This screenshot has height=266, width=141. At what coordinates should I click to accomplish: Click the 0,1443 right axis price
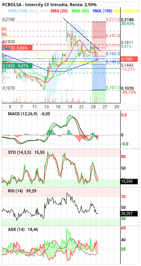click(x=127, y=65)
